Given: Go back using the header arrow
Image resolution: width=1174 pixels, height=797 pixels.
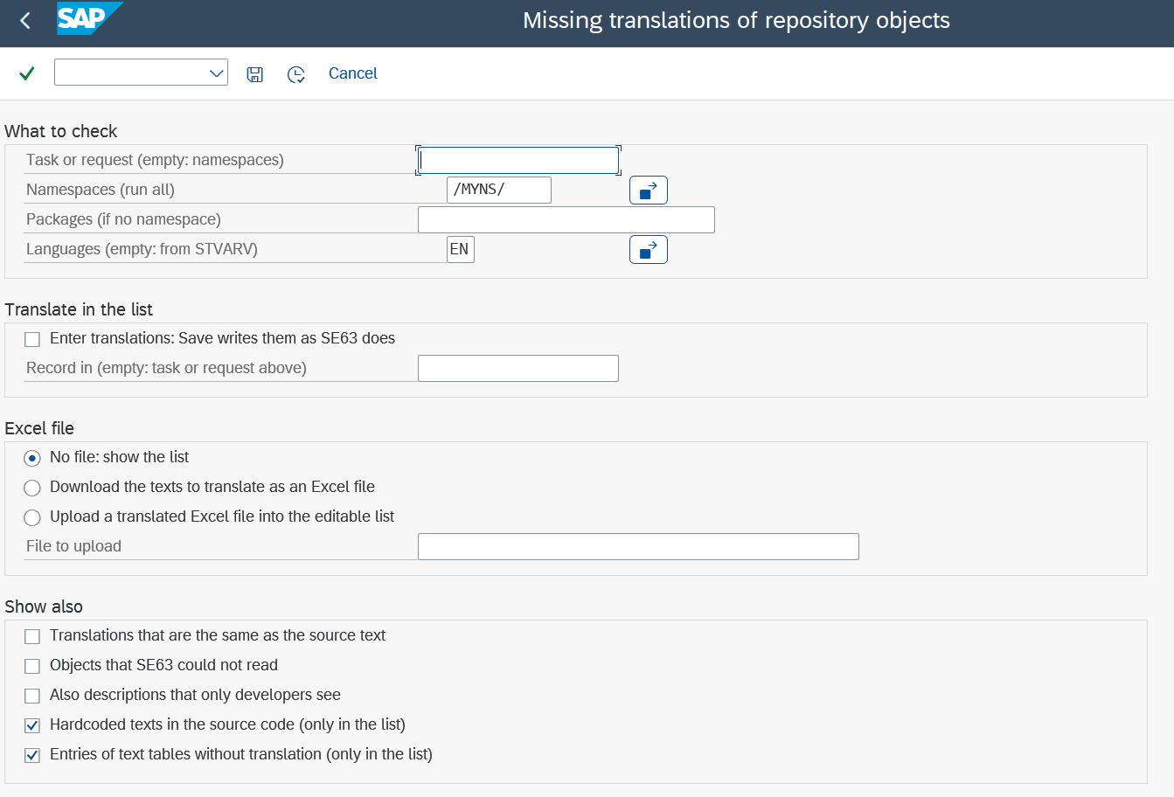Looking at the screenshot, I should (x=25, y=21).
